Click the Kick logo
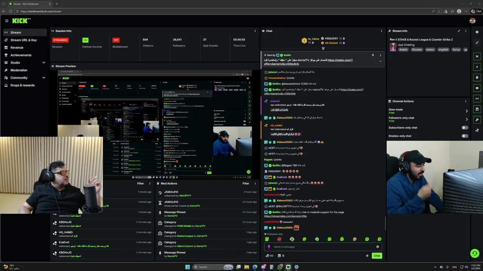Image resolution: width=483 pixels, height=271 pixels. (21, 21)
